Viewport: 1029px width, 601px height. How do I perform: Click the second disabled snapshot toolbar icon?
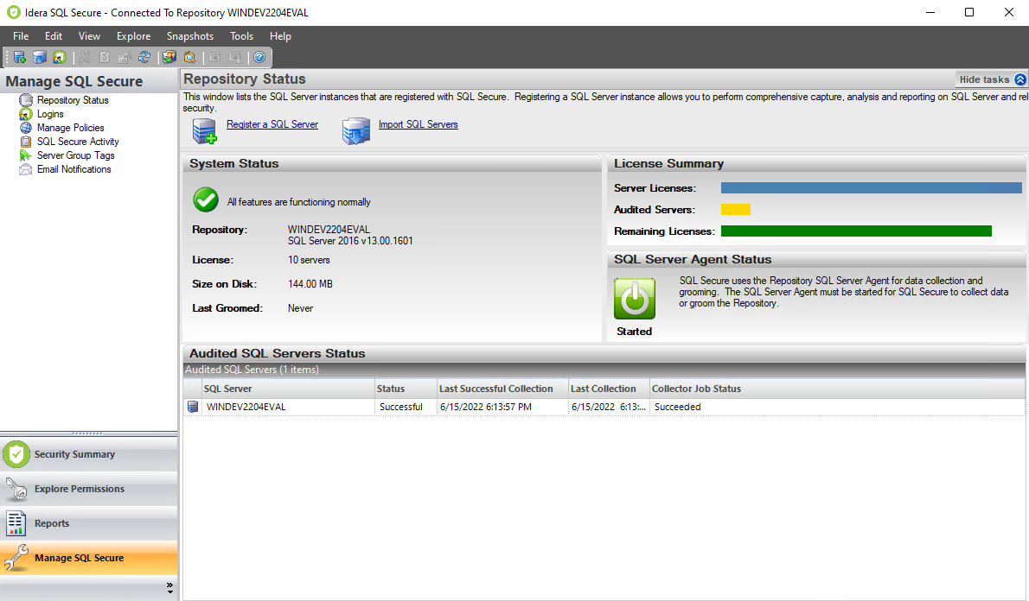pyautogui.click(x=234, y=58)
